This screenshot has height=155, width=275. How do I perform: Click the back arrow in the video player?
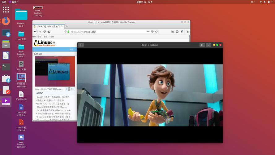tap(81, 45)
